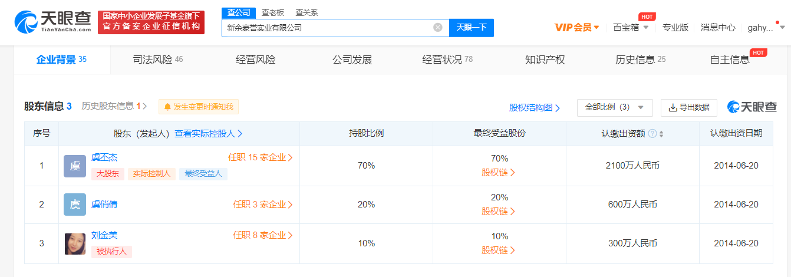Open the 全部比例 (3) dropdown
Image resolution: width=791 pixels, height=277 pixels.
[x=615, y=107]
